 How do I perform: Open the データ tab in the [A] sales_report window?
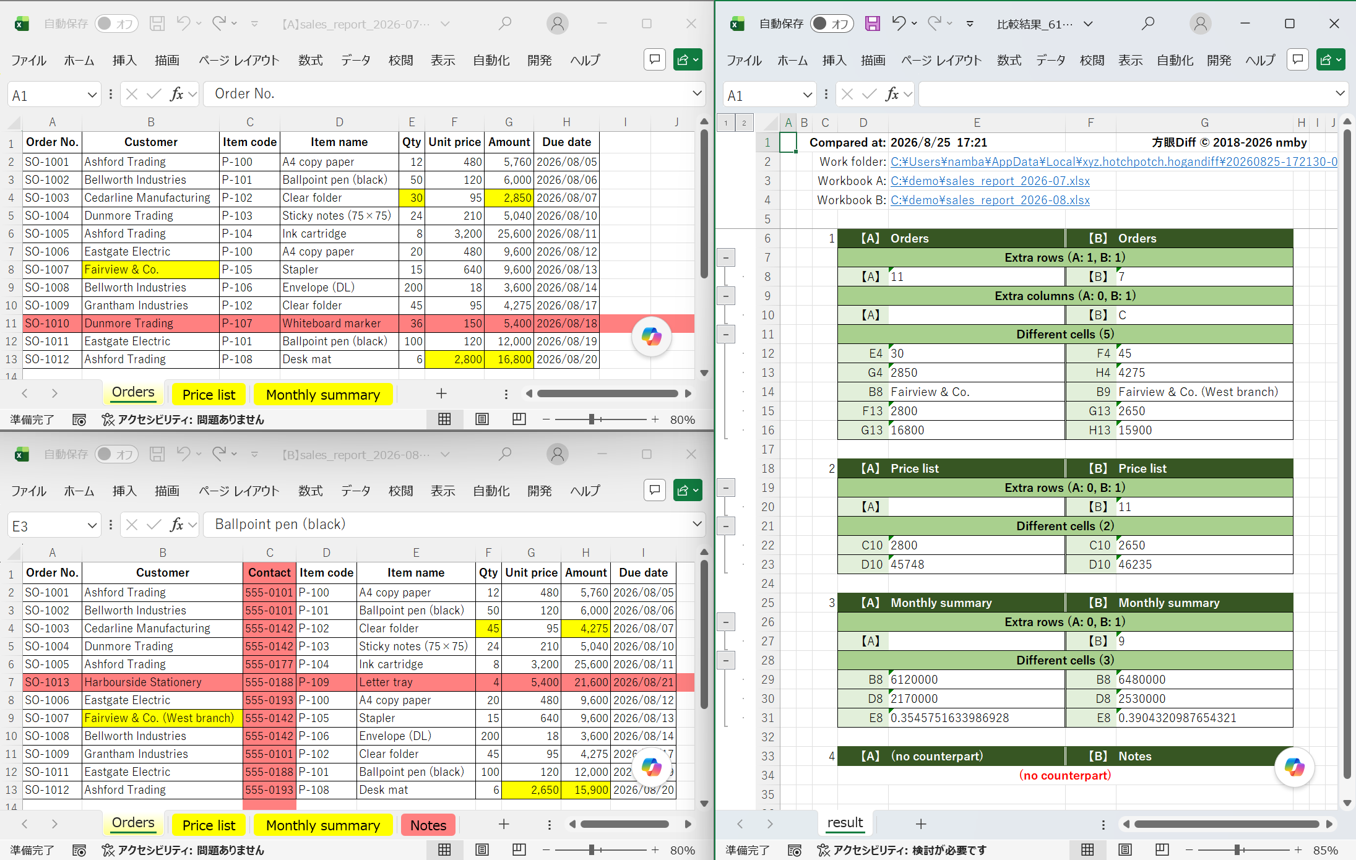coord(356,60)
